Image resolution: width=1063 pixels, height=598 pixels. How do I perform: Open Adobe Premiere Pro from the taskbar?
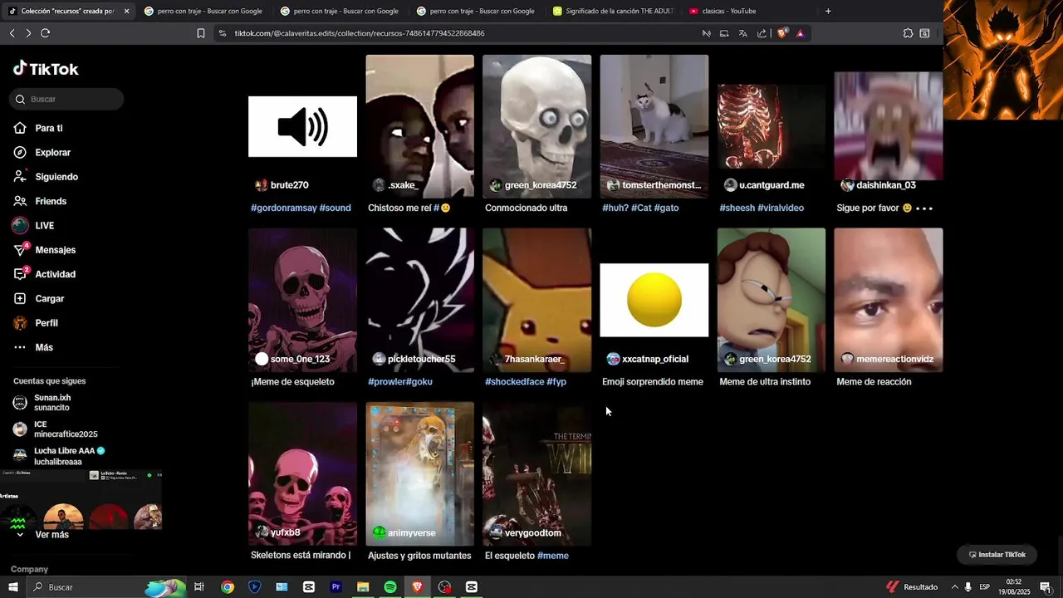[x=336, y=587]
